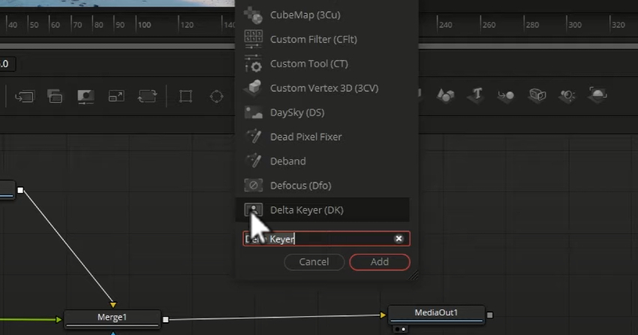The height and width of the screenshot is (335, 638).
Task: Click the Merge1 node output square
Action: 166,319
